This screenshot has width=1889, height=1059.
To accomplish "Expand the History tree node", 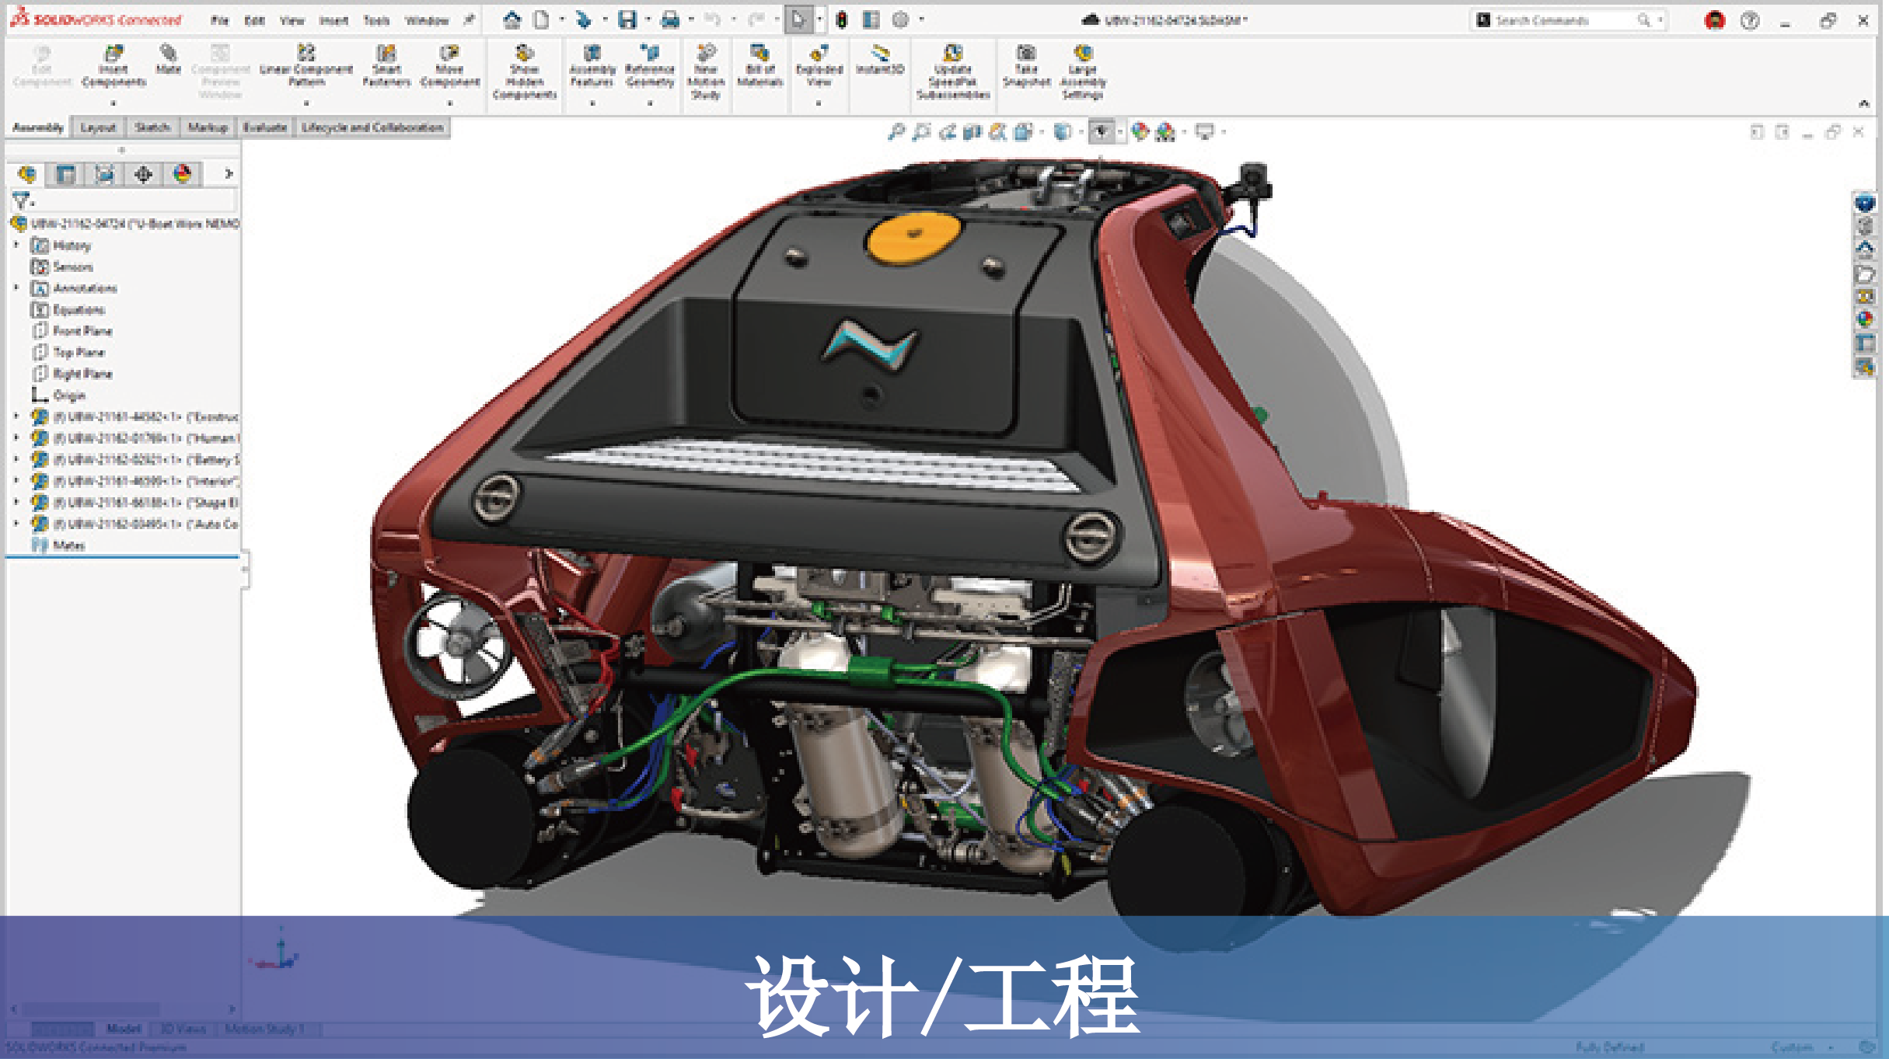I will pos(16,246).
